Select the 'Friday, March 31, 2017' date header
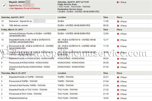This screenshot has width=152, height=101. pos(12,30)
